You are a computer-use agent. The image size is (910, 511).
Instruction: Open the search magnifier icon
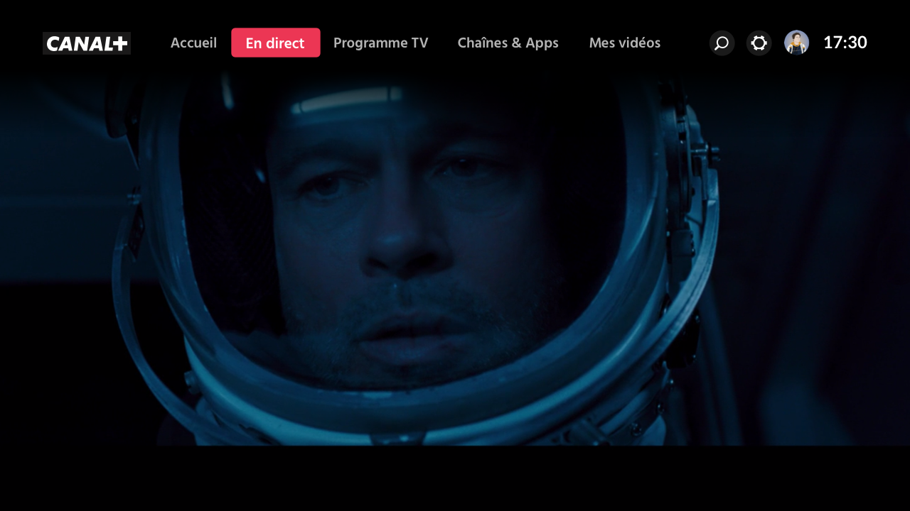[722, 43]
